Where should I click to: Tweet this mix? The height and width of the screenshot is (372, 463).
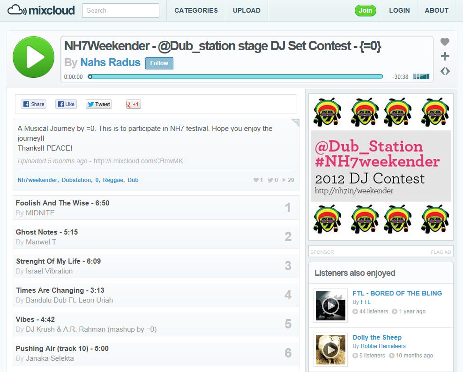coord(98,104)
